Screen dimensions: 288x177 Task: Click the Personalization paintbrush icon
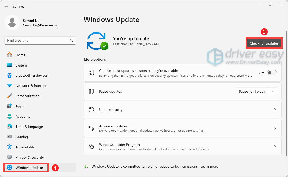9,96
